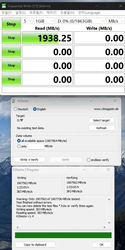Screen dimensions: 125x250
Task: Click the H2testw app icon in title bar
Action: [14, 101]
